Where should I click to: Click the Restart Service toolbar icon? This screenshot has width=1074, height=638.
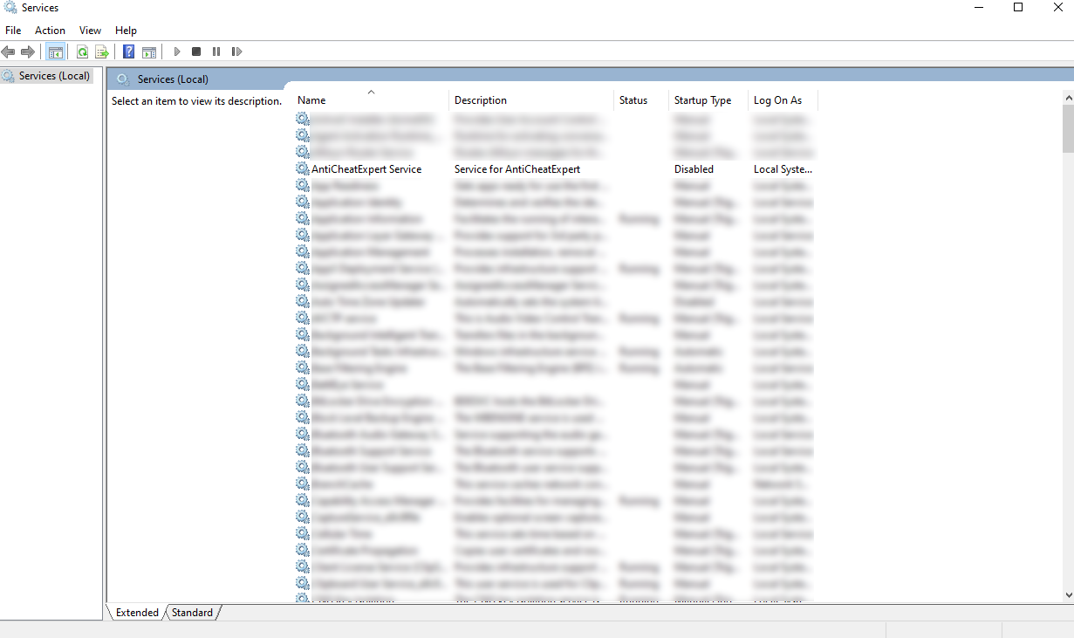coord(236,52)
